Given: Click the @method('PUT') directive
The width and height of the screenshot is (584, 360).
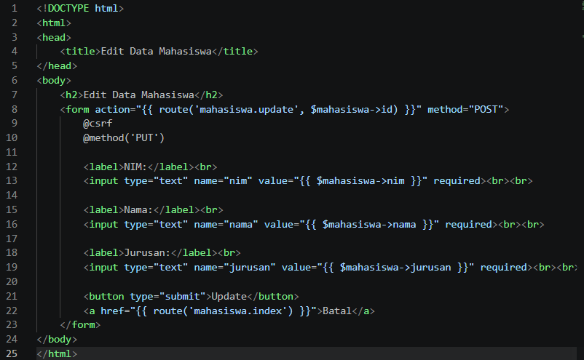Looking at the screenshot, I should (x=124, y=138).
